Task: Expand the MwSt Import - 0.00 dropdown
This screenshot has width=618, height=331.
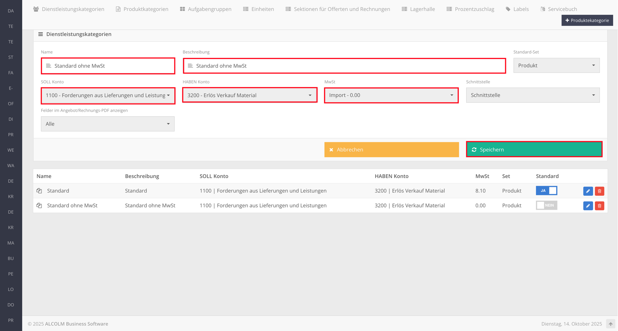Action: [391, 95]
